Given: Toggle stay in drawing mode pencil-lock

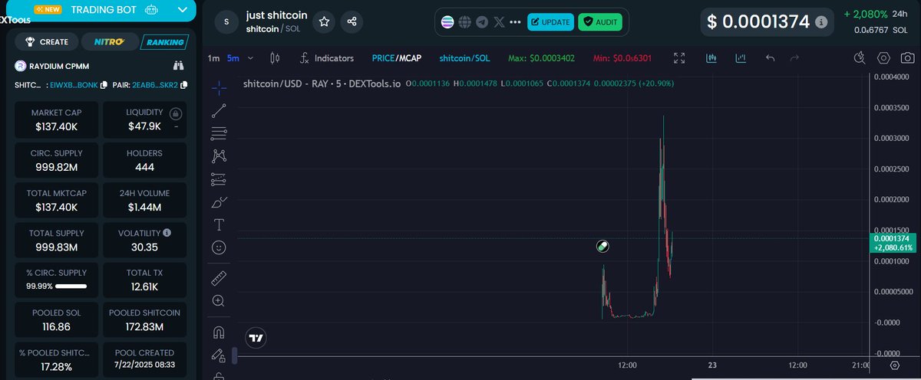Looking at the screenshot, I should pyautogui.click(x=219, y=355).
